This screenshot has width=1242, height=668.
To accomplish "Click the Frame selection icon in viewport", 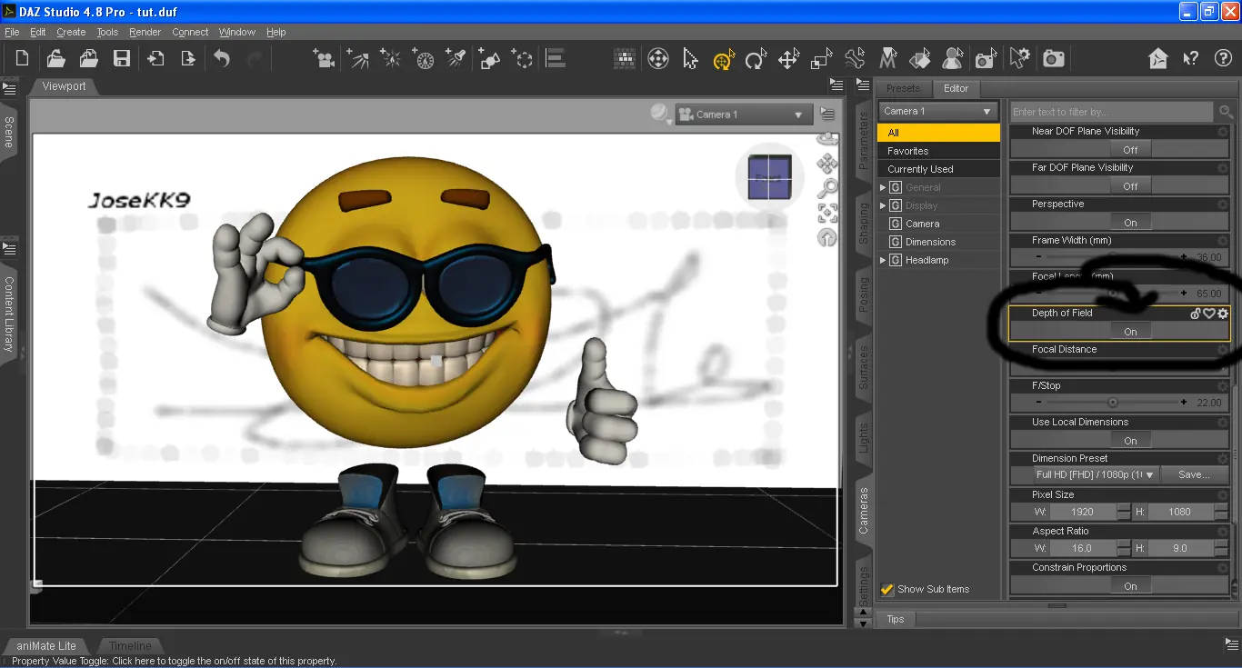I will click(827, 213).
